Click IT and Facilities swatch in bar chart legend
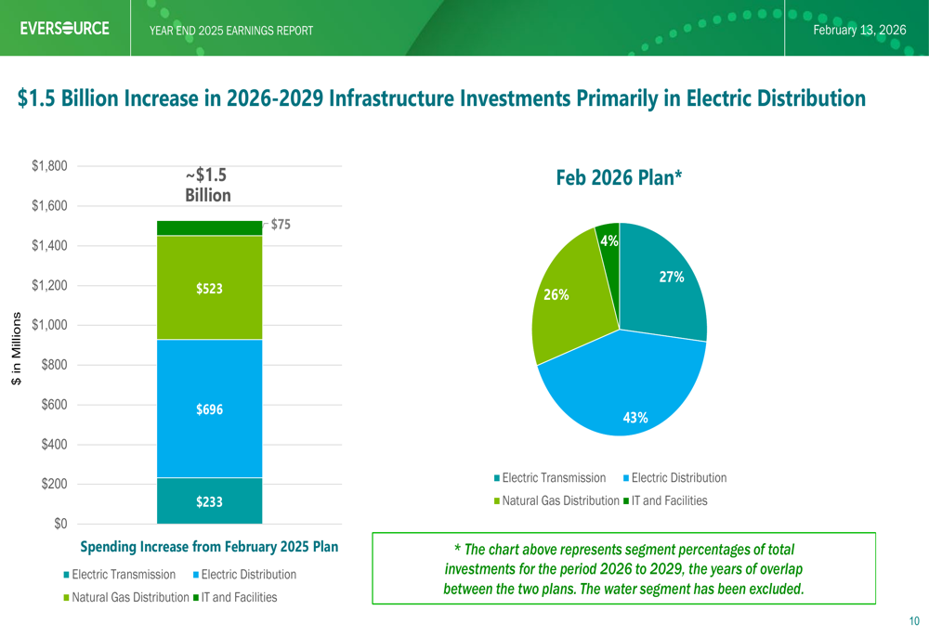Screen dimensions: 929x636 195,598
